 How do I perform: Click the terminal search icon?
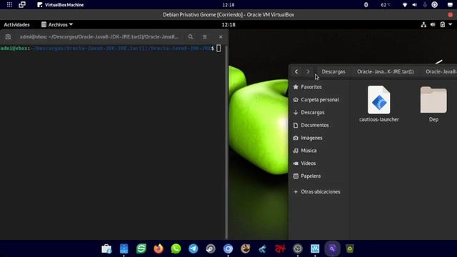pyautogui.click(x=191, y=36)
